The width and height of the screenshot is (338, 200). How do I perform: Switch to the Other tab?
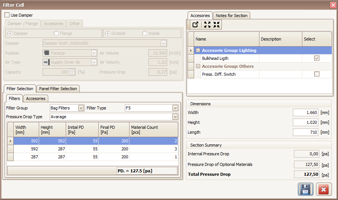[x=74, y=23]
